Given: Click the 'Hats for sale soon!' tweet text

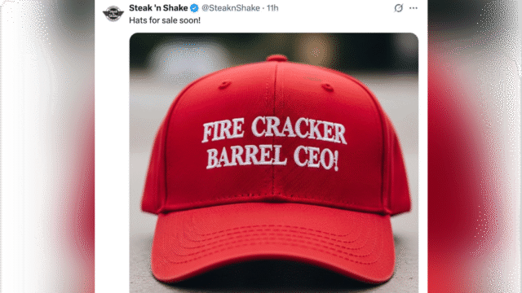Looking at the screenshot, I should (165, 20).
